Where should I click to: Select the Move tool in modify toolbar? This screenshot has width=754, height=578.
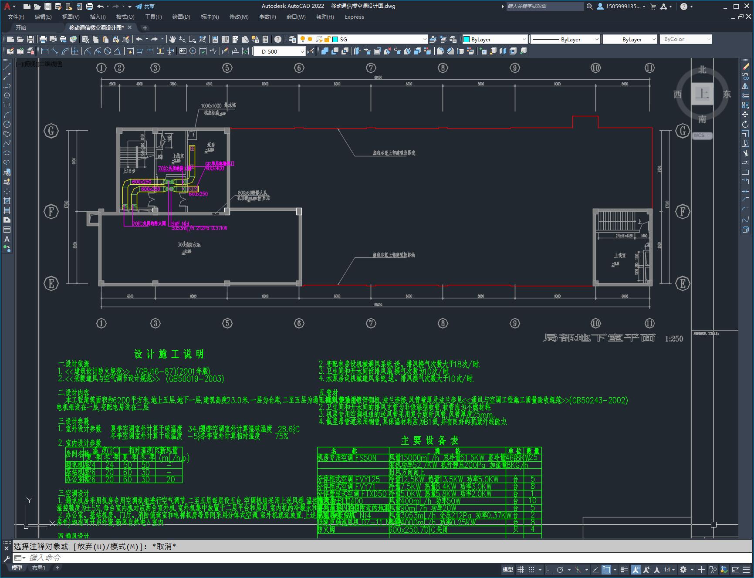(x=745, y=115)
